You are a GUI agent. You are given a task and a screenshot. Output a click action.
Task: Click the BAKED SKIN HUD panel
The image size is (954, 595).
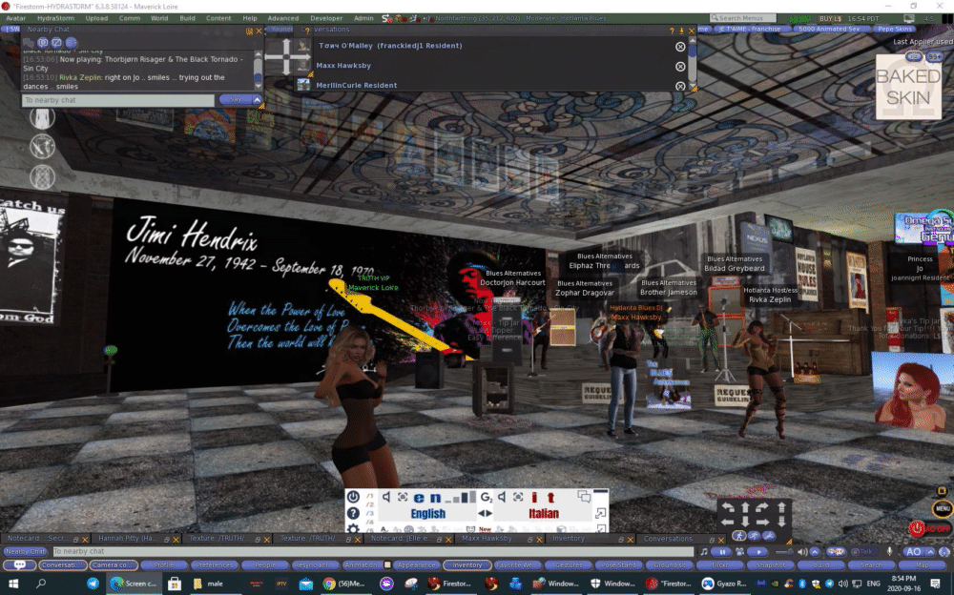coord(908,87)
